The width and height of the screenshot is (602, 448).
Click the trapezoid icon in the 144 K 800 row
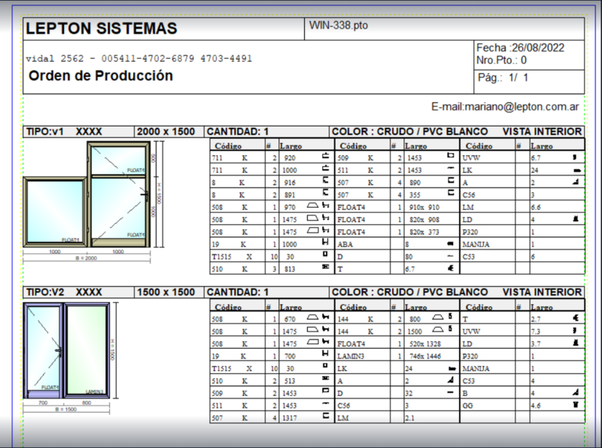tap(438, 317)
